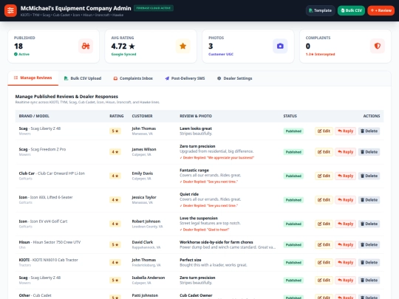The height and width of the screenshot is (299, 399).
Task: Click the Rating column header
Action: [x=117, y=116]
